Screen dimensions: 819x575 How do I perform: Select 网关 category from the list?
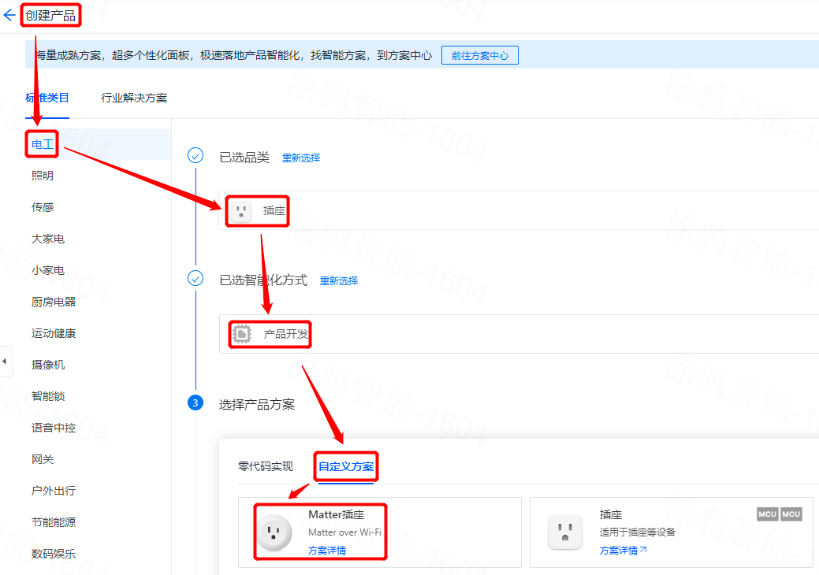[43, 459]
